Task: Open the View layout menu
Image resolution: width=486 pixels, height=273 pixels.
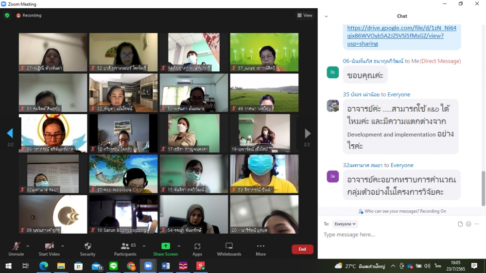Action: pyautogui.click(x=305, y=16)
